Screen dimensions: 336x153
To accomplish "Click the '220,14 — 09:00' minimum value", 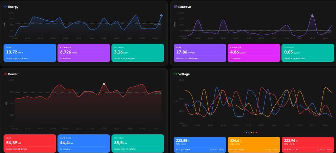I will (x=217, y=149).
